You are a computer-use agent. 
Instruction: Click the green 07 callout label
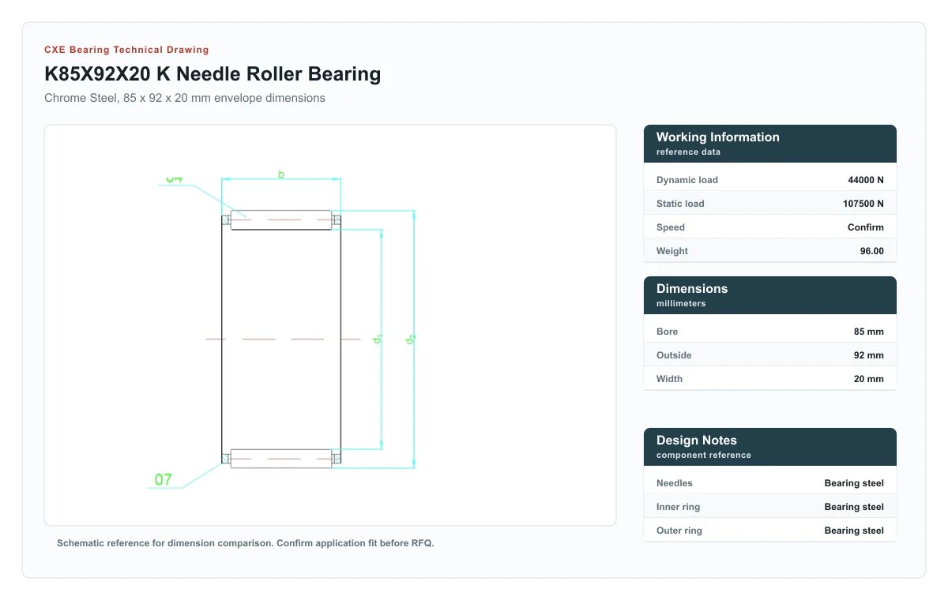click(x=163, y=479)
